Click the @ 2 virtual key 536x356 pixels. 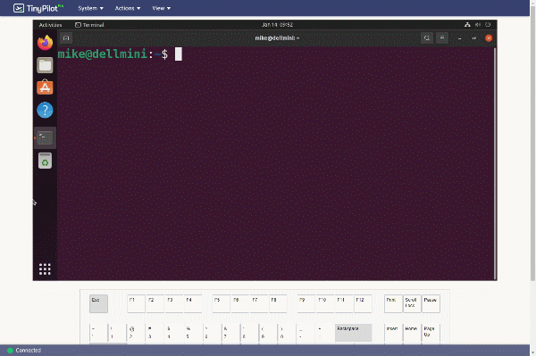click(x=136, y=333)
